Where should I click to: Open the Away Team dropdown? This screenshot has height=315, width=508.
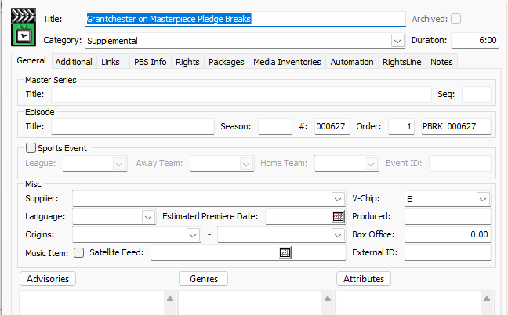coord(246,164)
